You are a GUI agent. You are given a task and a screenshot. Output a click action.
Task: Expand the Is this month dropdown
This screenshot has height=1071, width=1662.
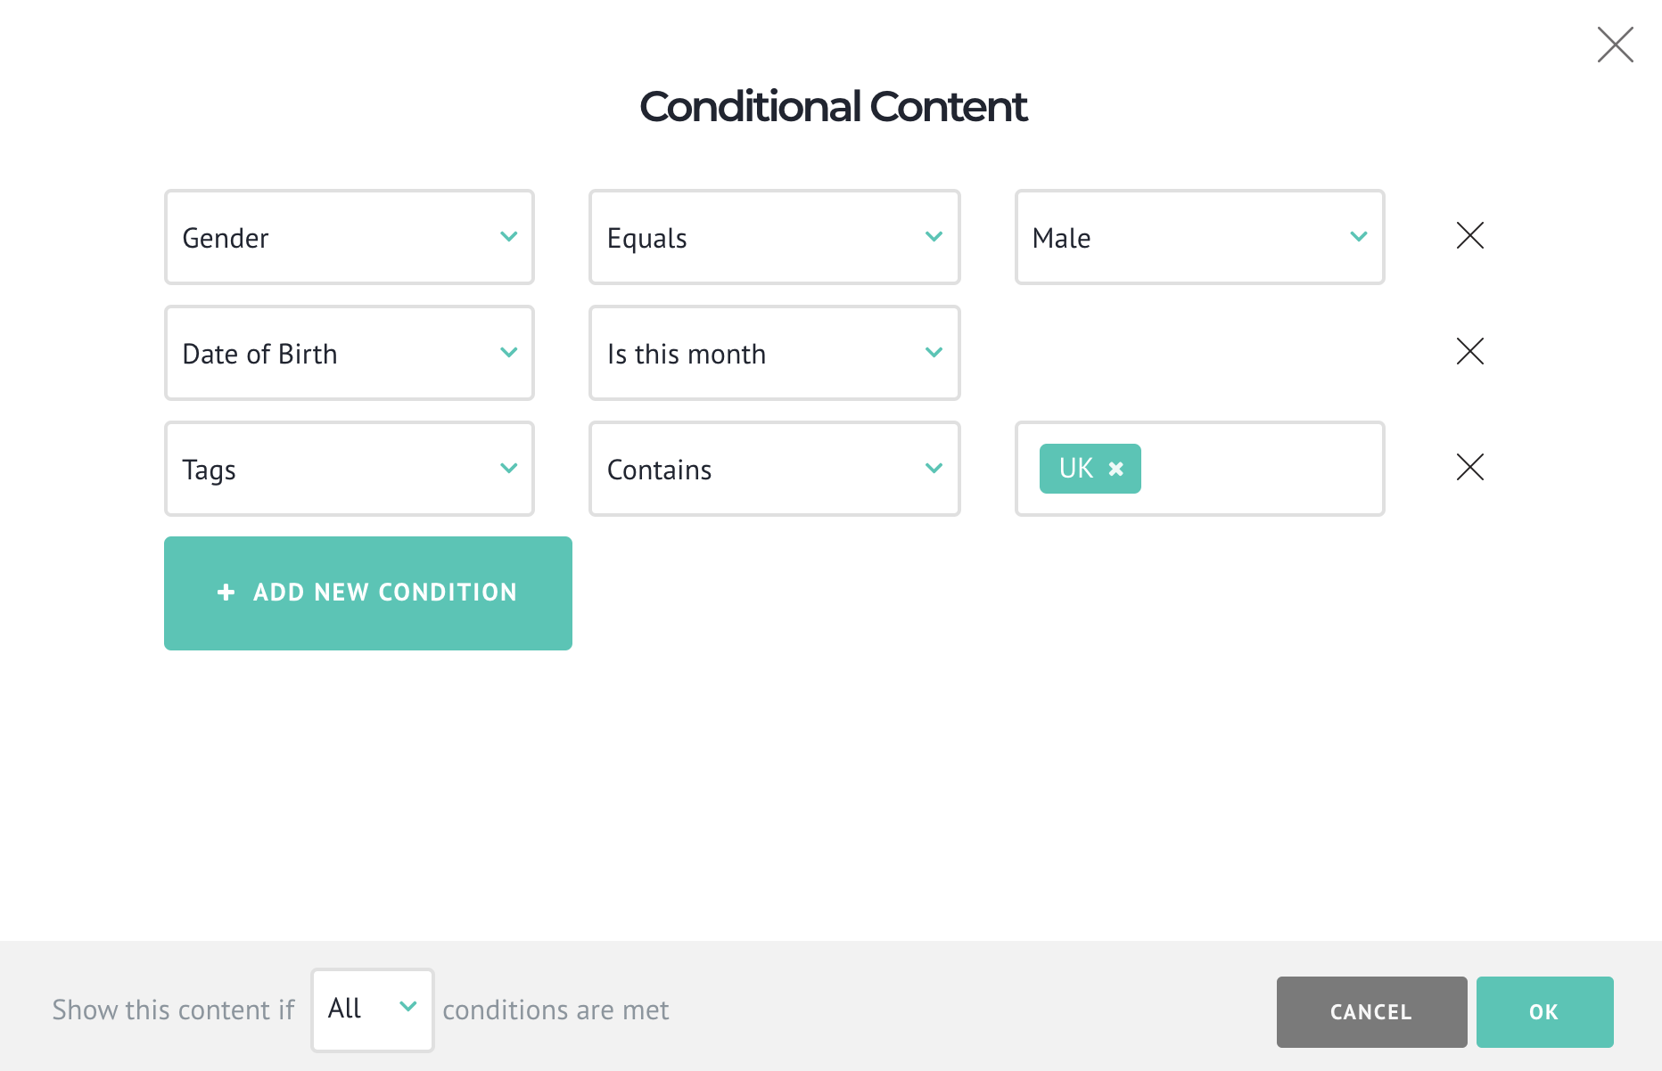pos(774,353)
